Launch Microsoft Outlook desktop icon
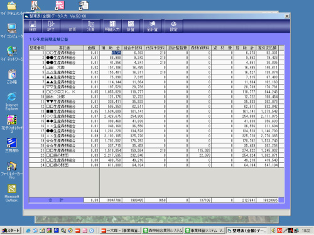The width and height of the screenshot is (314, 235). [12, 193]
